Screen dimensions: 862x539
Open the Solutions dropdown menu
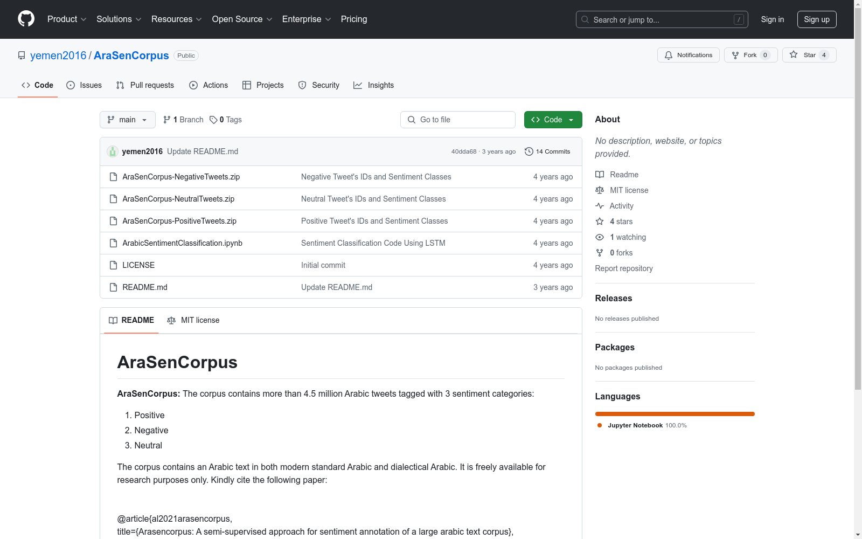(x=119, y=19)
